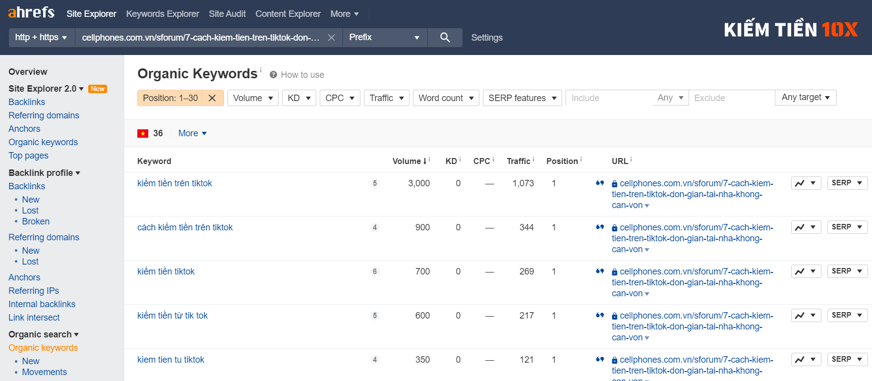This screenshot has width=872, height=381.
Task: Collapse the Organic search section
Action: tap(44, 334)
